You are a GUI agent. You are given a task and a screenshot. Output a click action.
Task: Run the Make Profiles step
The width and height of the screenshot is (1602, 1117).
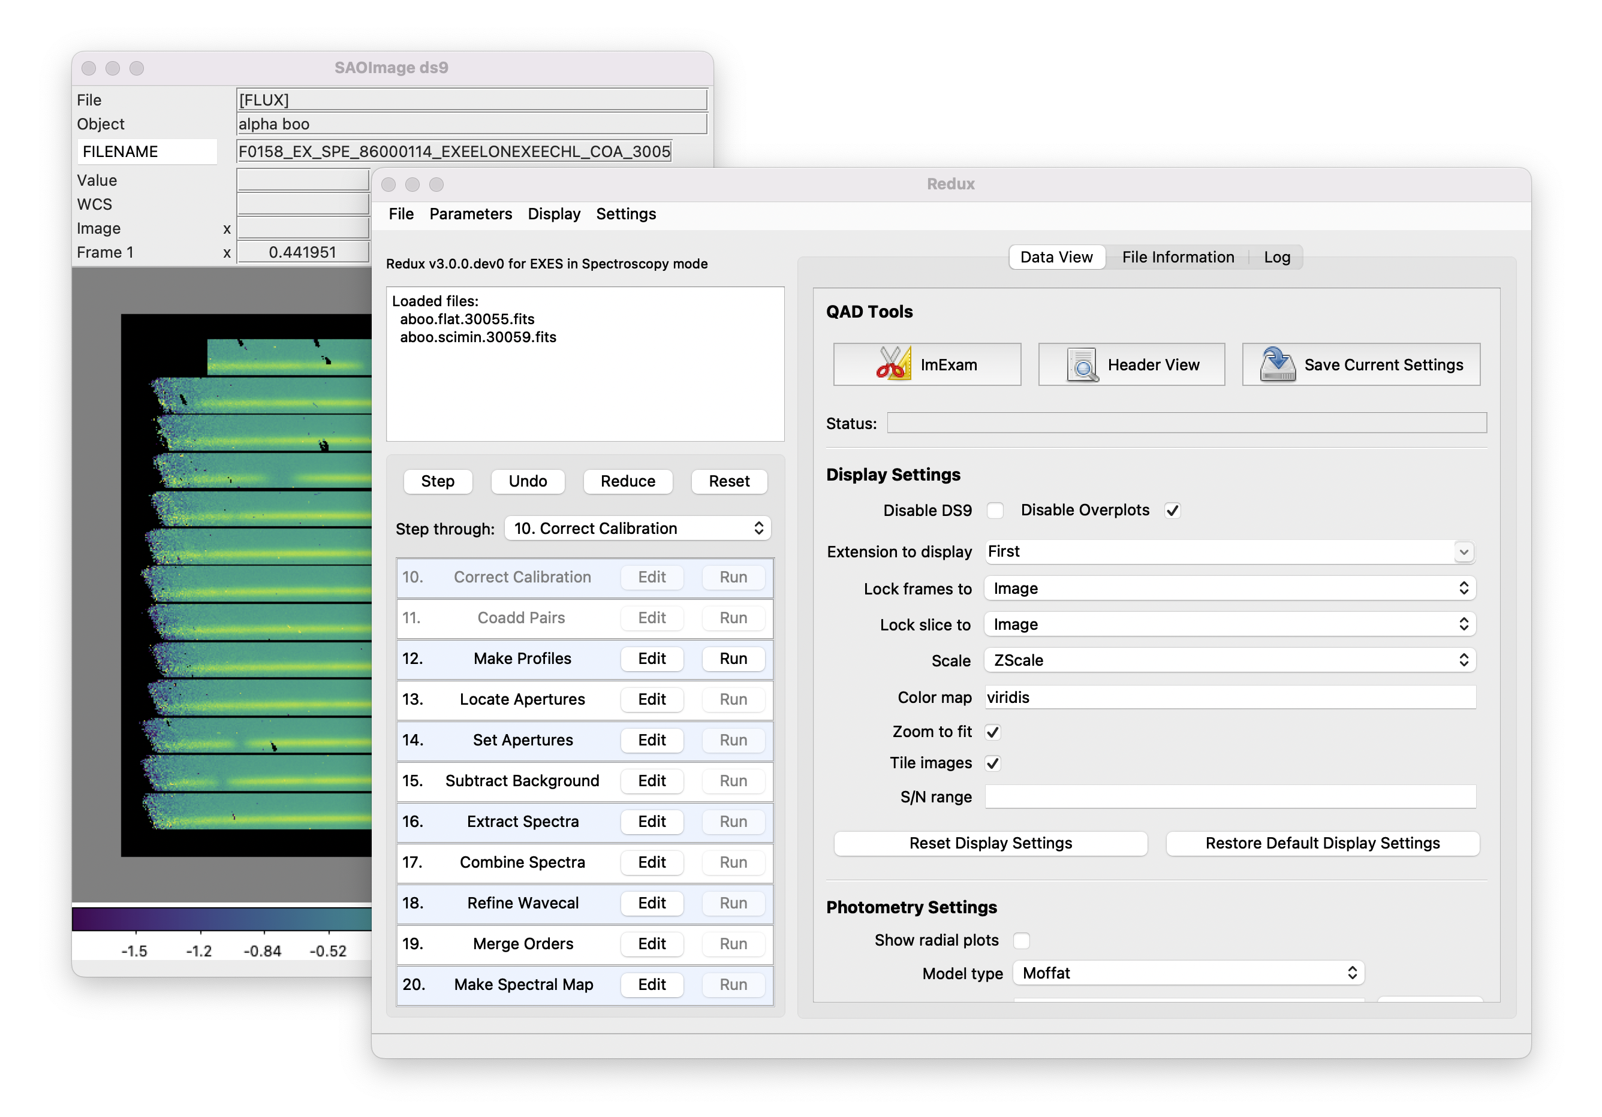[x=733, y=658]
